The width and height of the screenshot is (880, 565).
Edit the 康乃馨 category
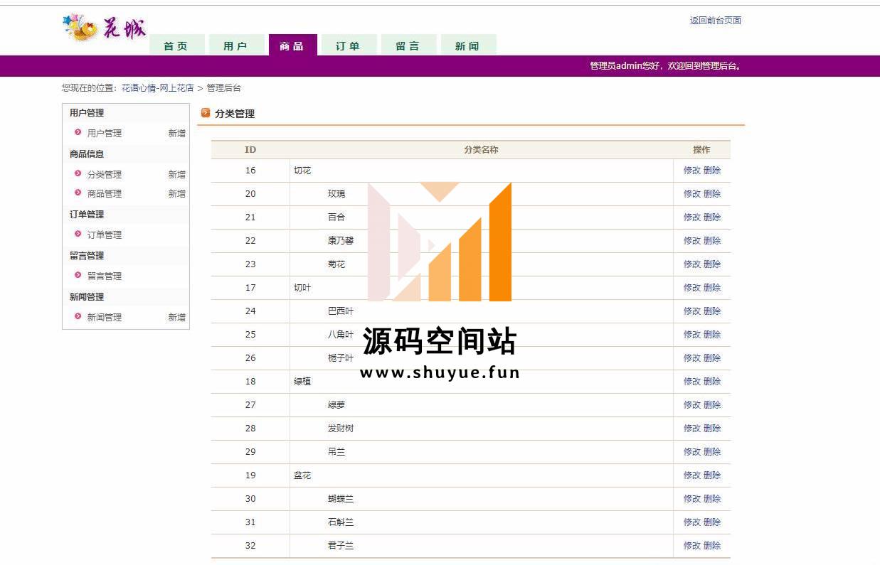pos(692,241)
